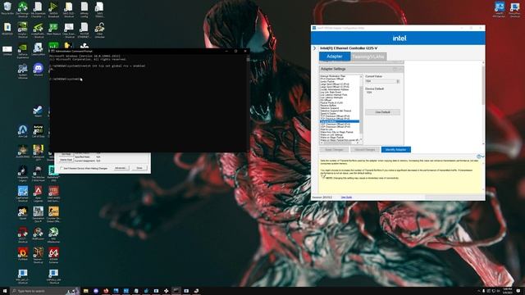
Task: Expand the Intel Ethernet Controller I225-V chevron
Action: pos(314,48)
